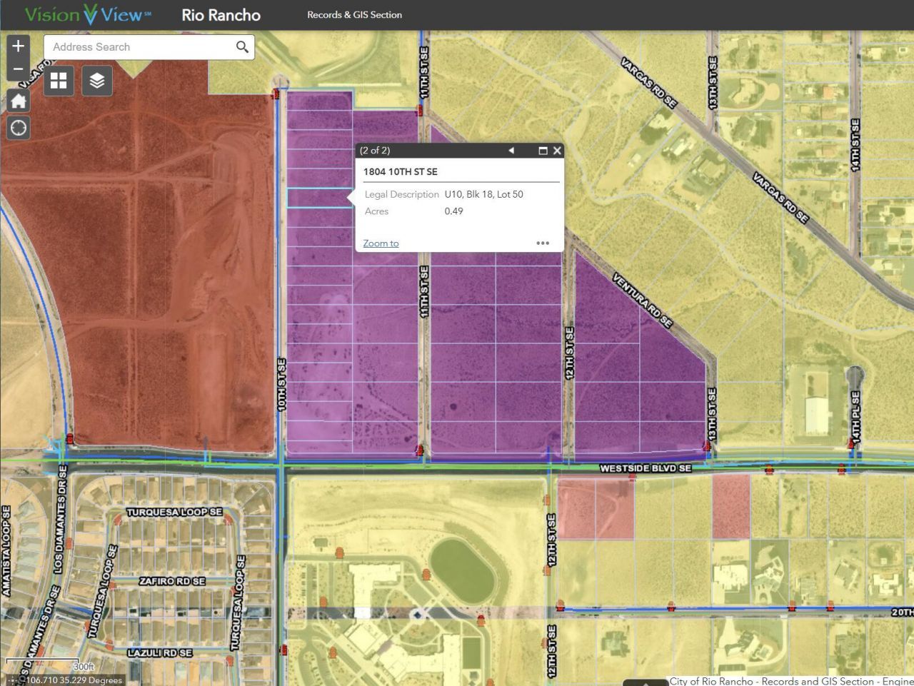Go to previous feature in popup

click(511, 151)
